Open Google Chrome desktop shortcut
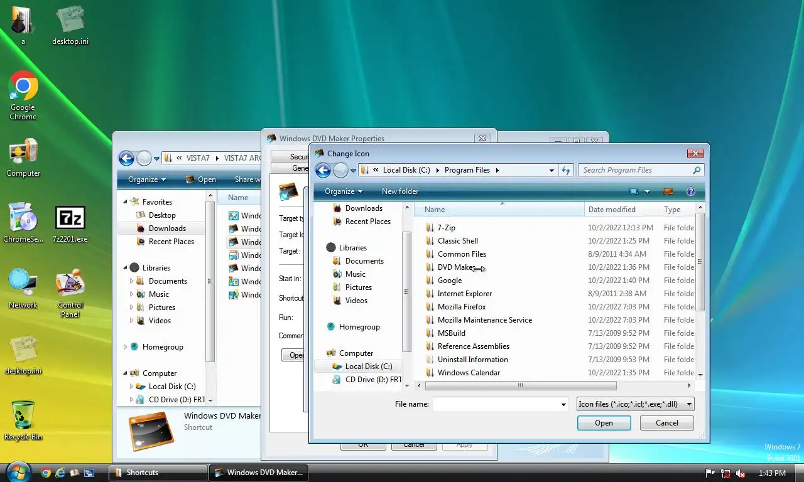 23,95
